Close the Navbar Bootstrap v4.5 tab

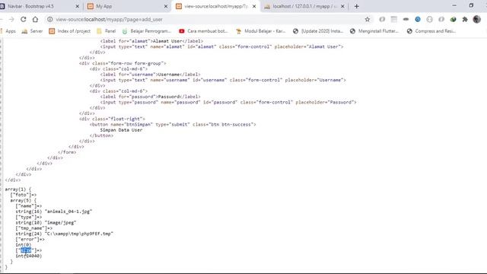tap(78, 6)
